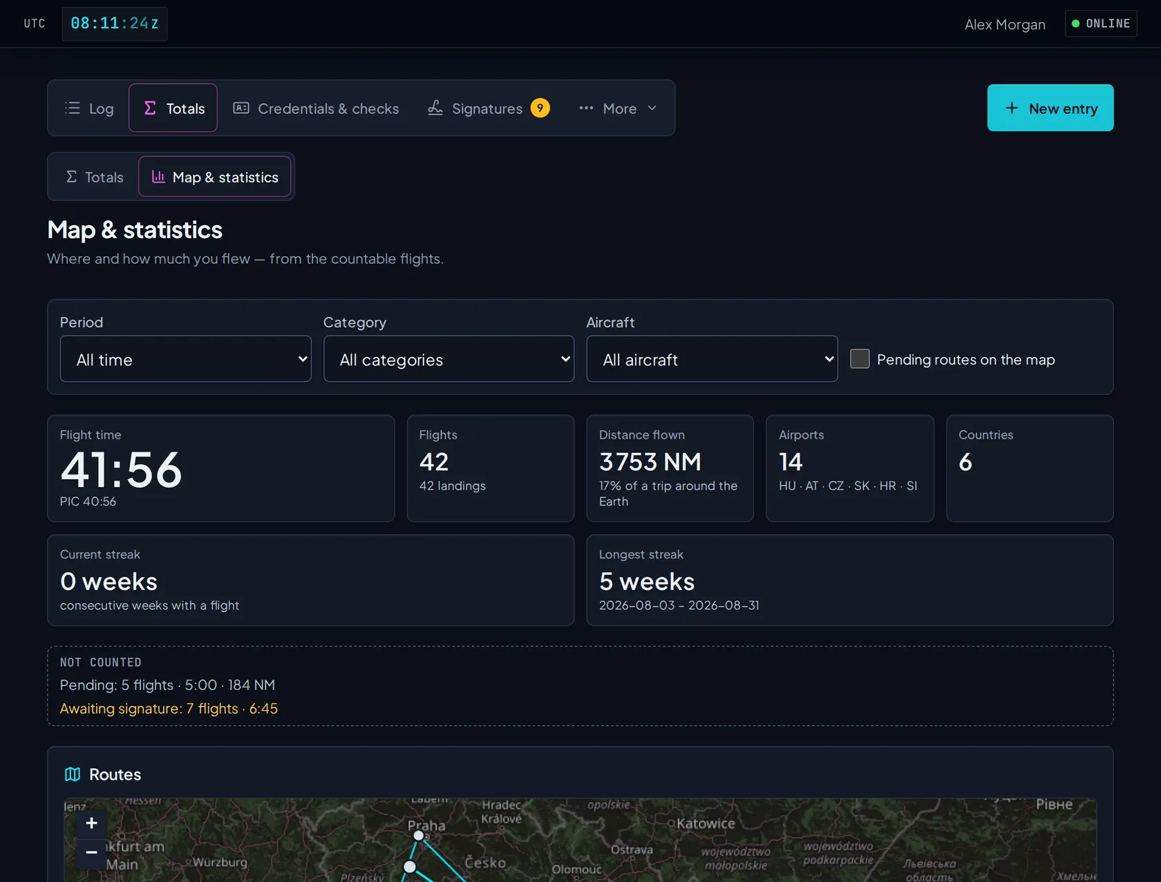Open the Aircraft dropdown
The width and height of the screenshot is (1161, 882).
pos(712,359)
